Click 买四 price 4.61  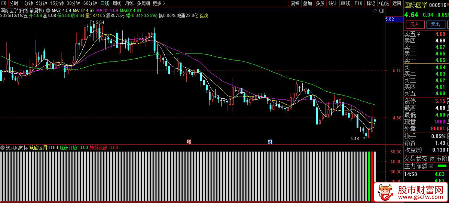click(440, 87)
